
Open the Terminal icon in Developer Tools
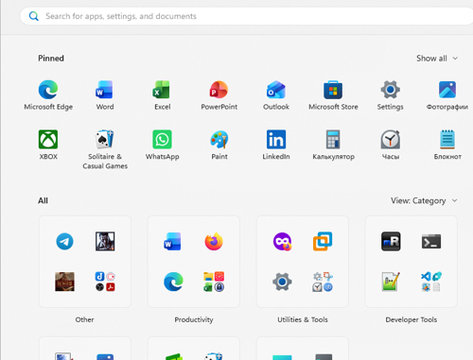pos(431,242)
